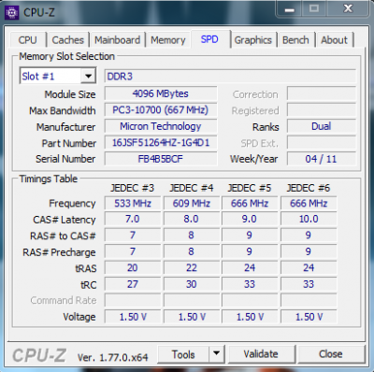374x372 pixels.
Task: Click the empty Correction field
Action: (322, 93)
